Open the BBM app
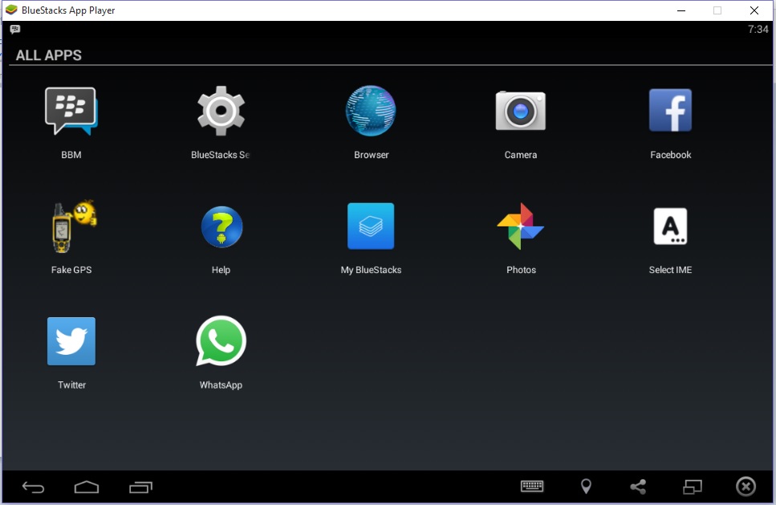This screenshot has width=776, height=505. 71,112
